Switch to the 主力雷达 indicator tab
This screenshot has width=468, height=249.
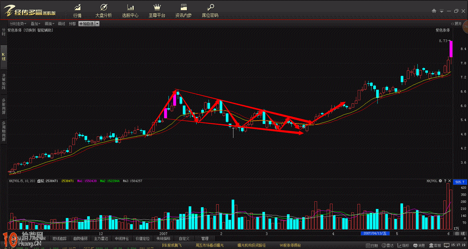pyautogui.click(x=102, y=239)
